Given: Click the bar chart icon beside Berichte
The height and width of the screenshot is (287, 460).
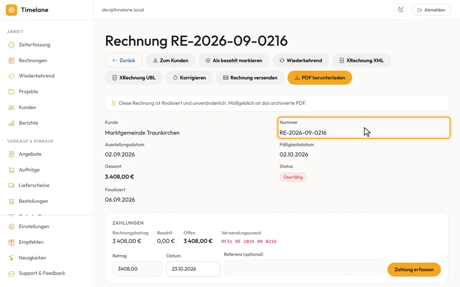Looking at the screenshot, I should (x=11, y=123).
